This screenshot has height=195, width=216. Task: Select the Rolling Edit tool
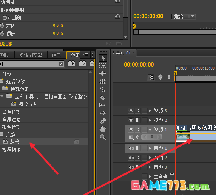click(x=103, y=82)
